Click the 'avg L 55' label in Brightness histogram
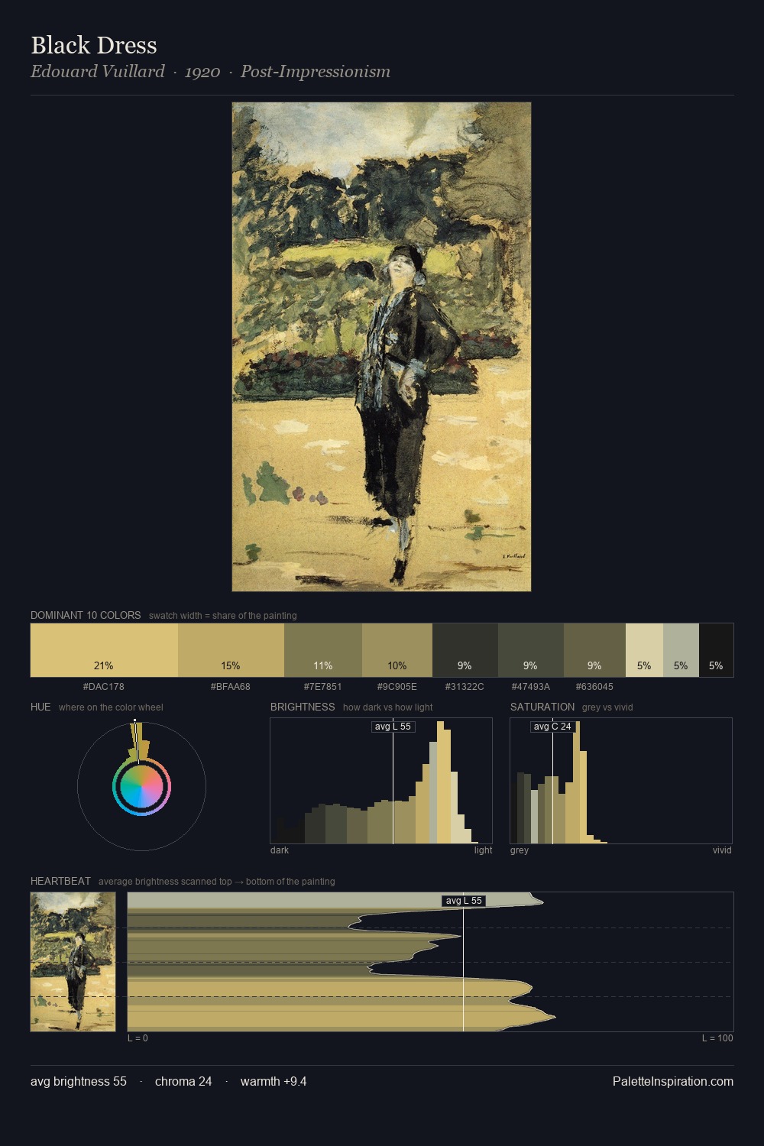This screenshot has width=764, height=1146. point(393,727)
